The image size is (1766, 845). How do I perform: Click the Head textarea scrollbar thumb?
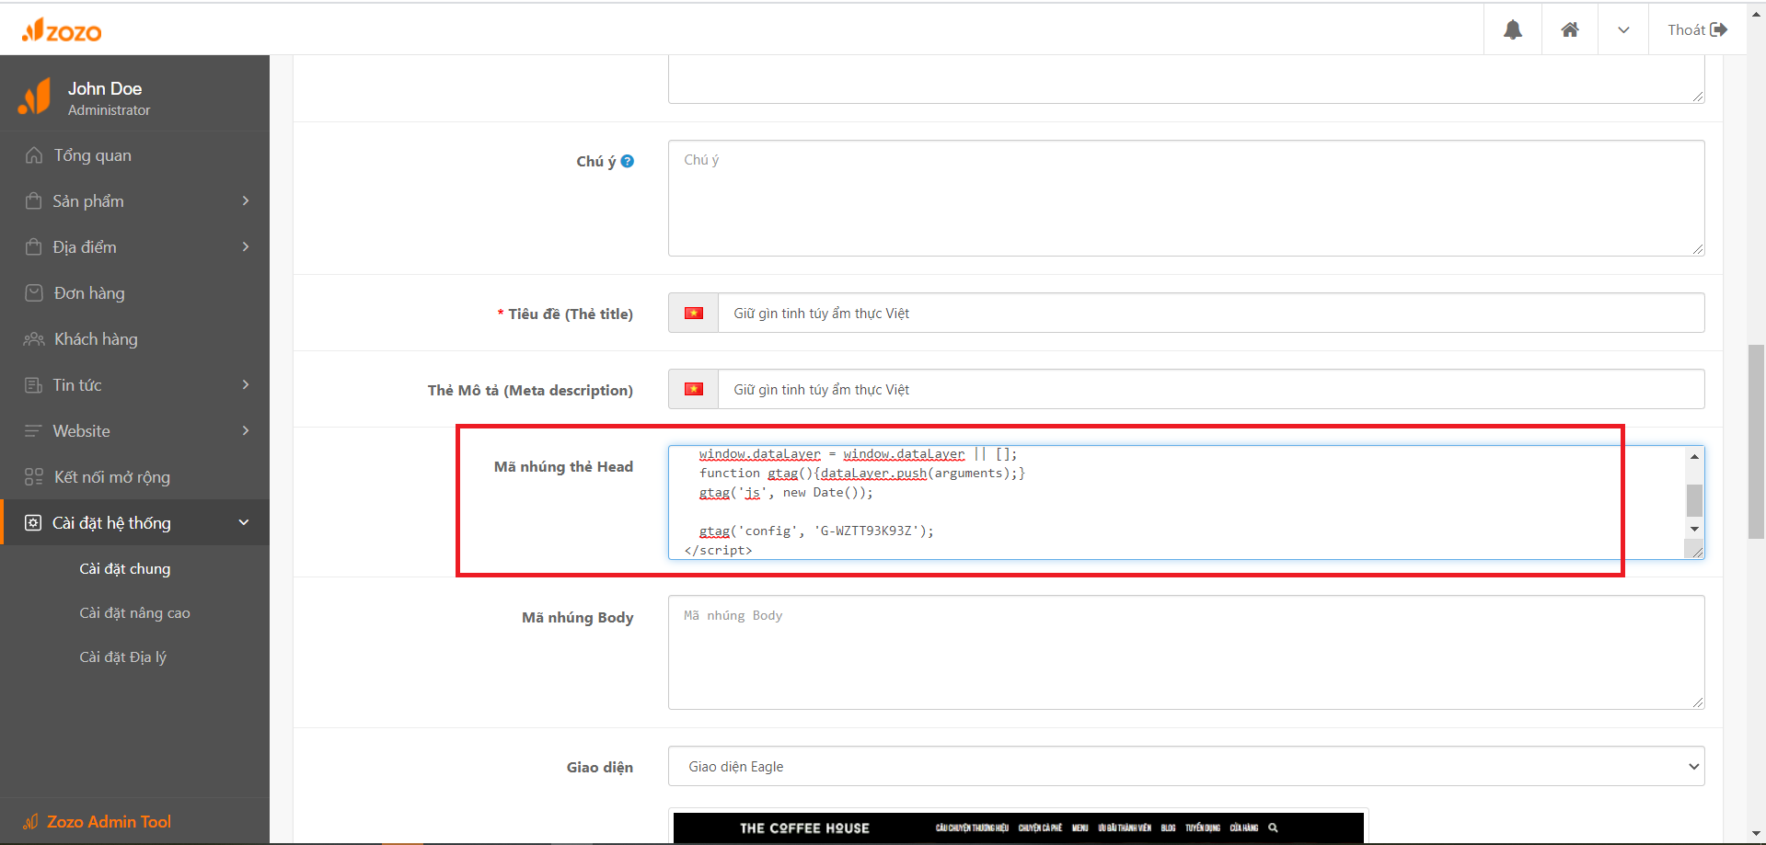tap(1694, 500)
